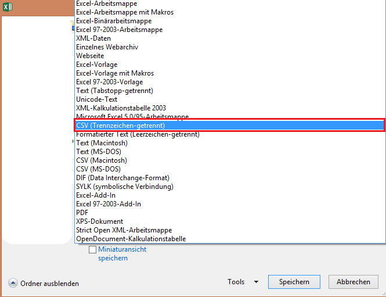Click the Speichern button
This screenshot has width=386, height=297.
click(x=294, y=282)
